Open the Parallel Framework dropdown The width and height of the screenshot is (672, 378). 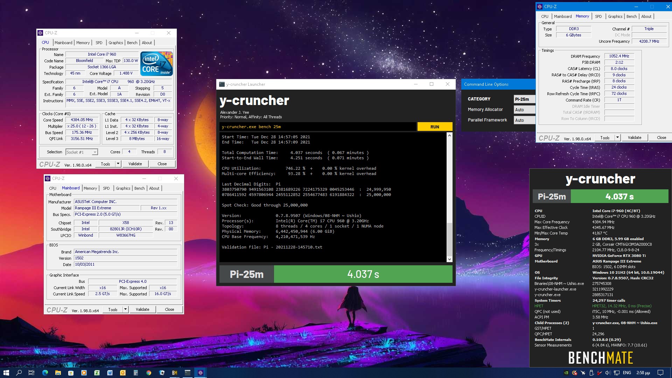[525, 120]
